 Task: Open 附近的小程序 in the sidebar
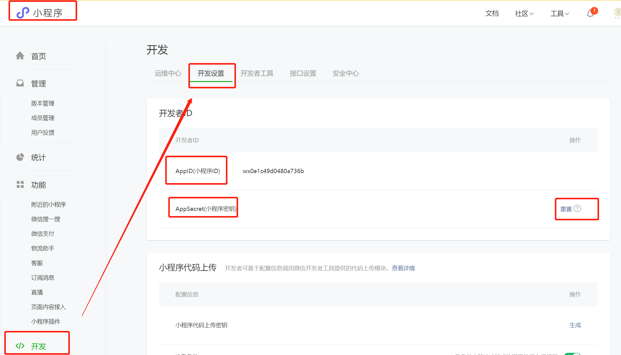[x=48, y=204]
